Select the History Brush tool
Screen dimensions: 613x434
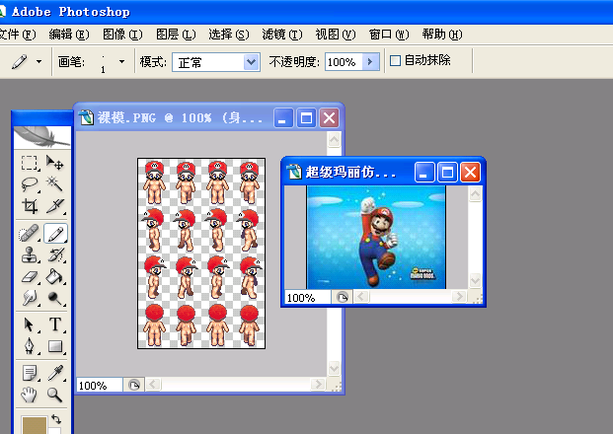tap(55, 255)
